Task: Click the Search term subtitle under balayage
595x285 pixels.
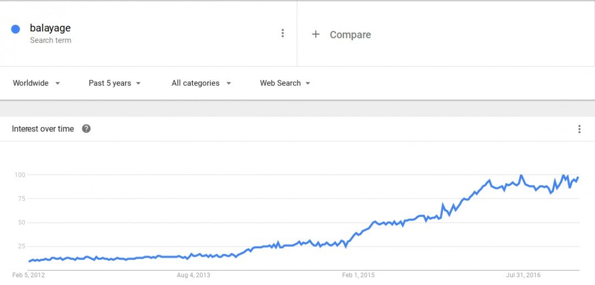Action: pos(51,40)
